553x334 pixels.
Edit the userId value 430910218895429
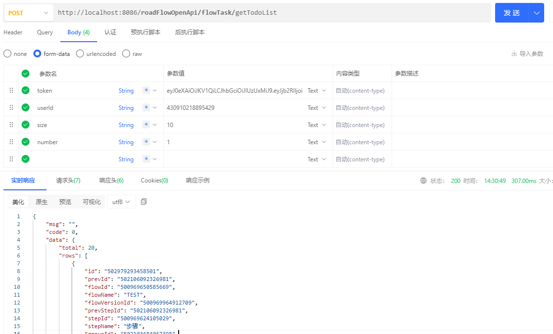(190, 108)
